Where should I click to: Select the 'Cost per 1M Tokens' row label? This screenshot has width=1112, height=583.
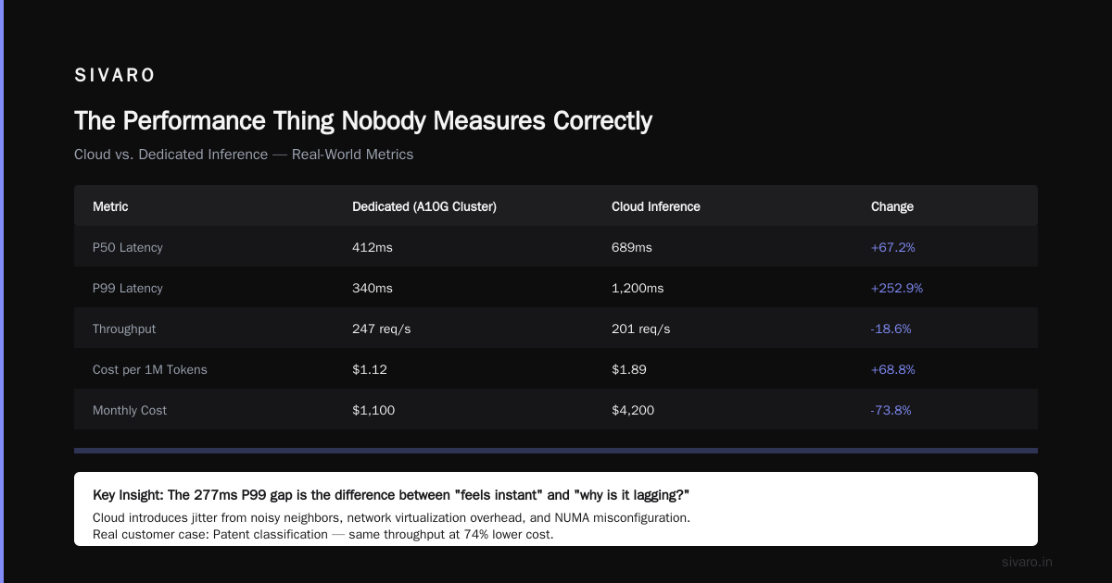150,369
